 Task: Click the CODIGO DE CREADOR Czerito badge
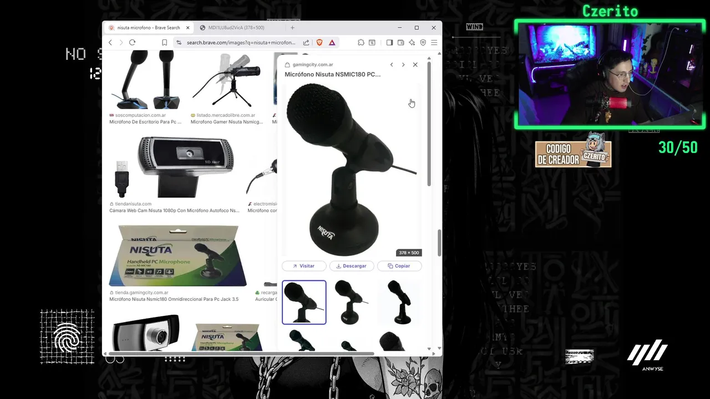573,151
